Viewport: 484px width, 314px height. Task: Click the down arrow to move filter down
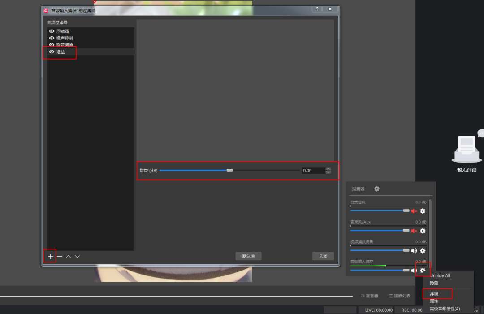click(x=77, y=256)
